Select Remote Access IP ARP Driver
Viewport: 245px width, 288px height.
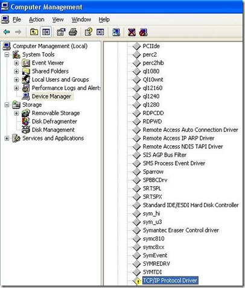pos(179,139)
